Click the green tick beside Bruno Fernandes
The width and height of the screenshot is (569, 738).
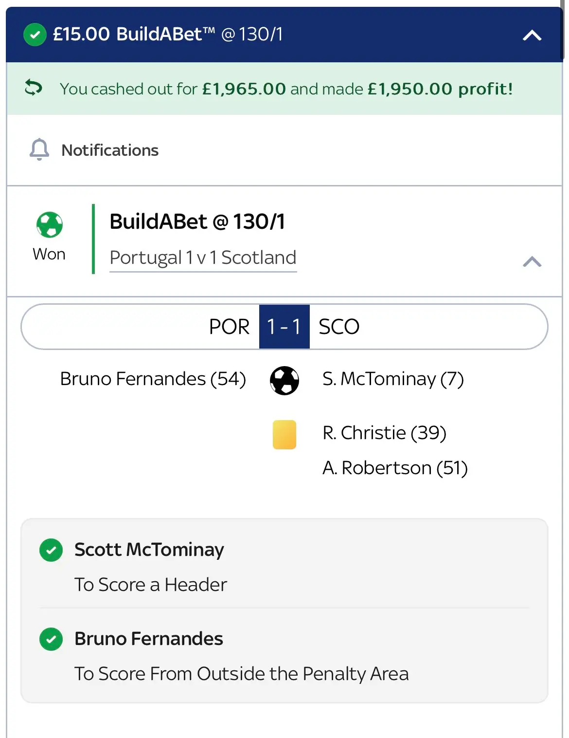click(51, 639)
